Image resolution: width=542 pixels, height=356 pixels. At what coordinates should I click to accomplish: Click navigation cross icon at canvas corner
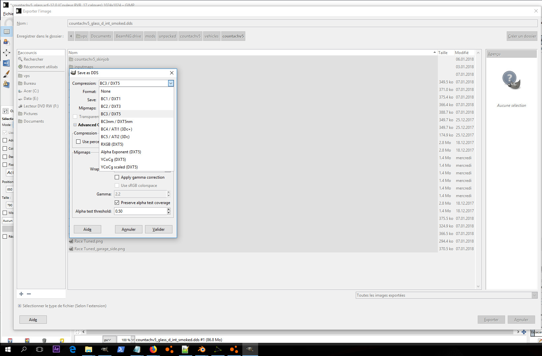pos(524,332)
